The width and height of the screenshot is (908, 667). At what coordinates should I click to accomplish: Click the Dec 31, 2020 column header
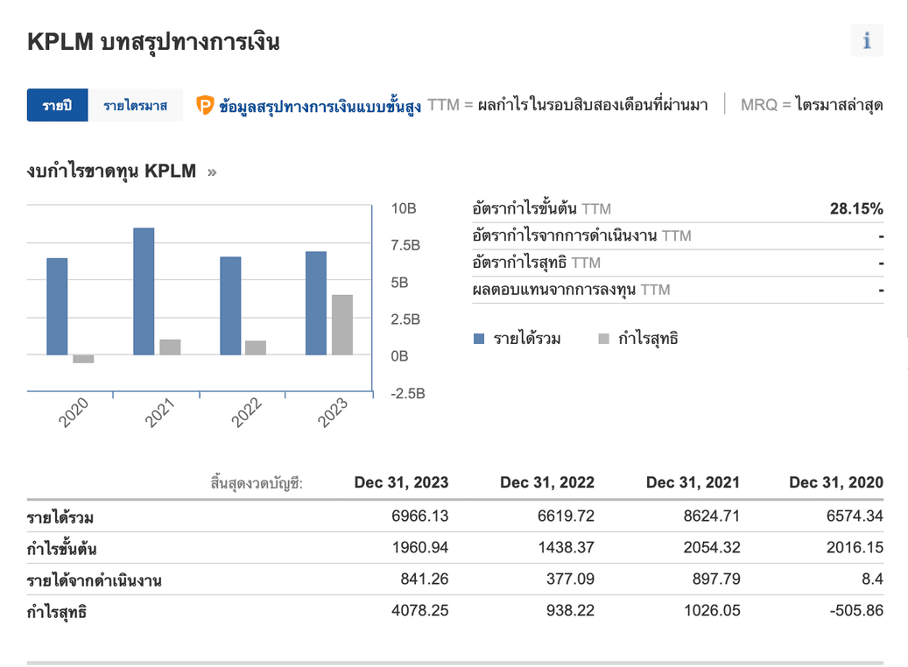835,482
